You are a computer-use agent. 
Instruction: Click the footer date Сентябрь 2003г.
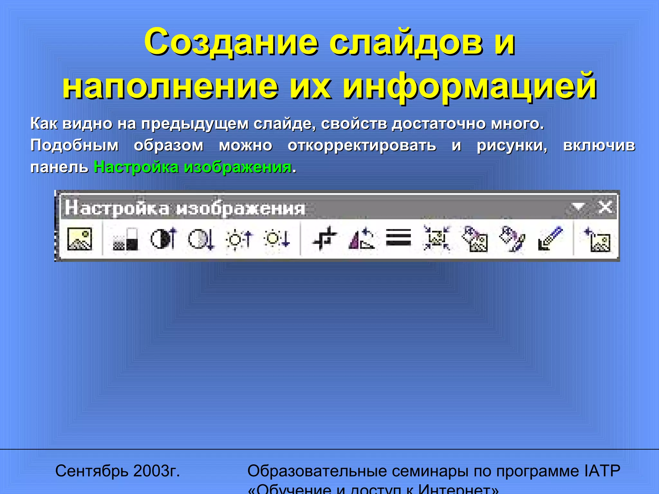(x=117, y=471)
